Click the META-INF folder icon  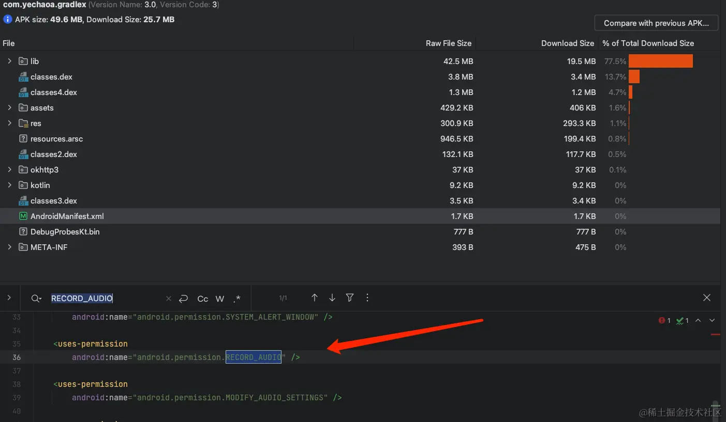[23, 247]
